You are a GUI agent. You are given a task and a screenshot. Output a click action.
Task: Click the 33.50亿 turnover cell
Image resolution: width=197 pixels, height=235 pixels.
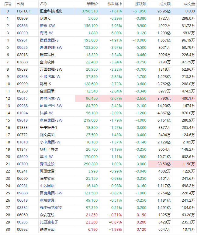[x=164, y=164]
